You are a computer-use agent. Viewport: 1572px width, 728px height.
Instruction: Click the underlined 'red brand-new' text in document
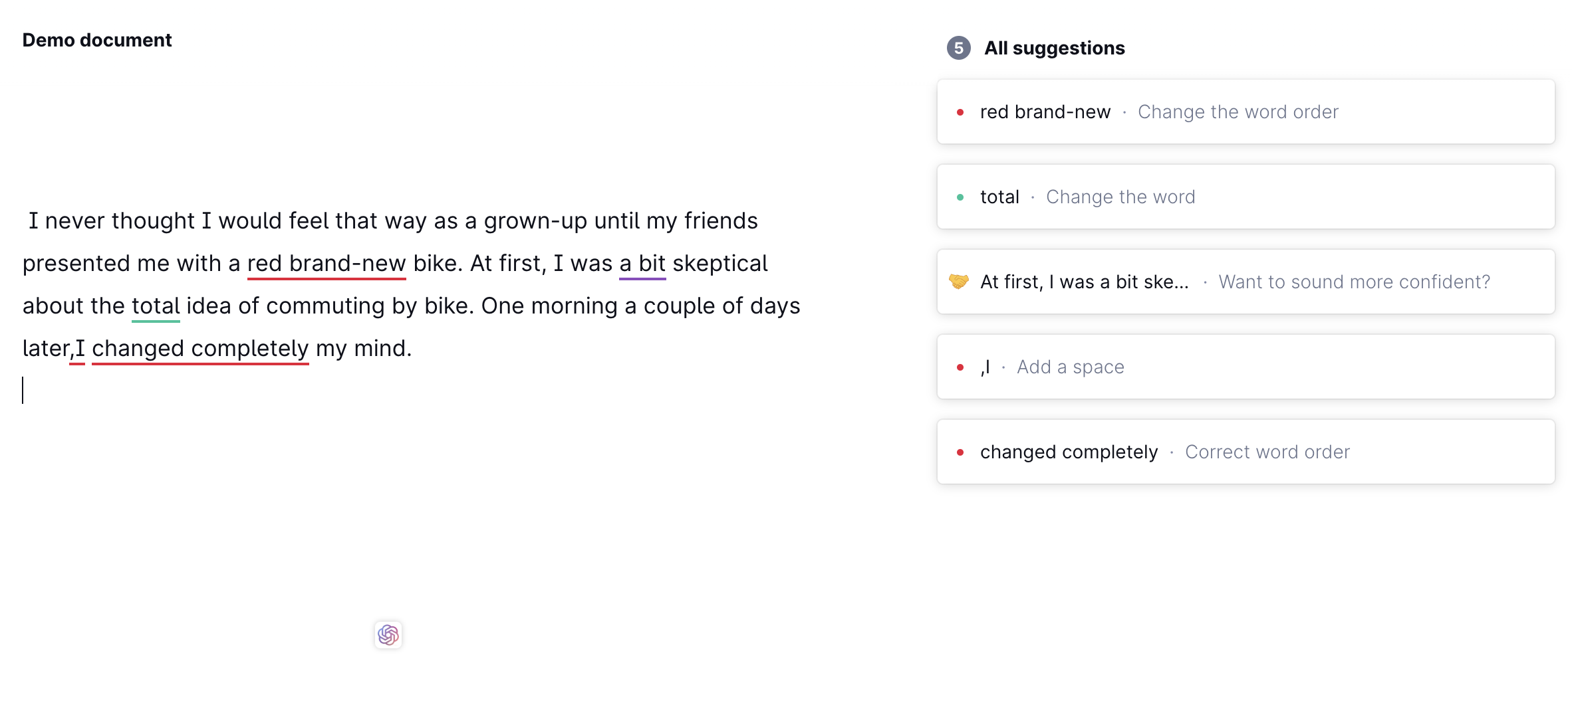pos(327,263)
